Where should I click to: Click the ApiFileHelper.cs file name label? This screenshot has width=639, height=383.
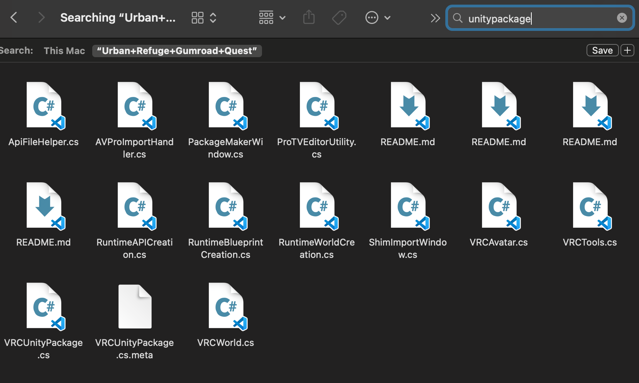[x=44, y=142]
